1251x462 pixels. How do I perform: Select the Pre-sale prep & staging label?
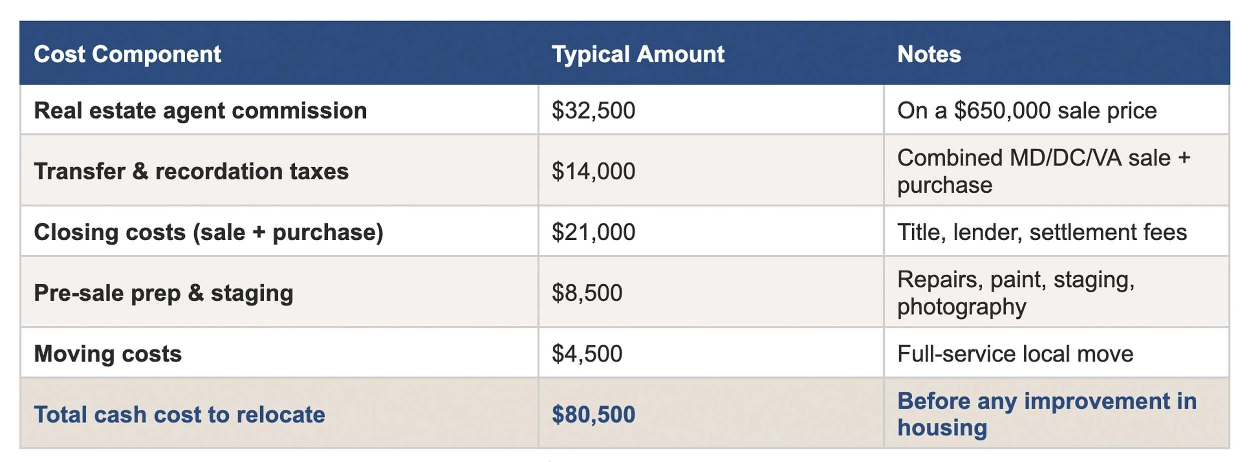point(163,293)
